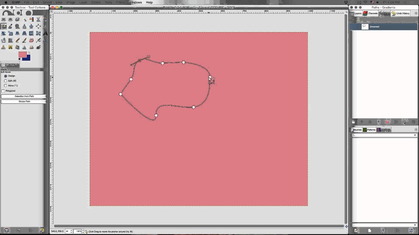
Task: Click the path anchor nearest bottom-right curve
Action: [x=194, y=107]
